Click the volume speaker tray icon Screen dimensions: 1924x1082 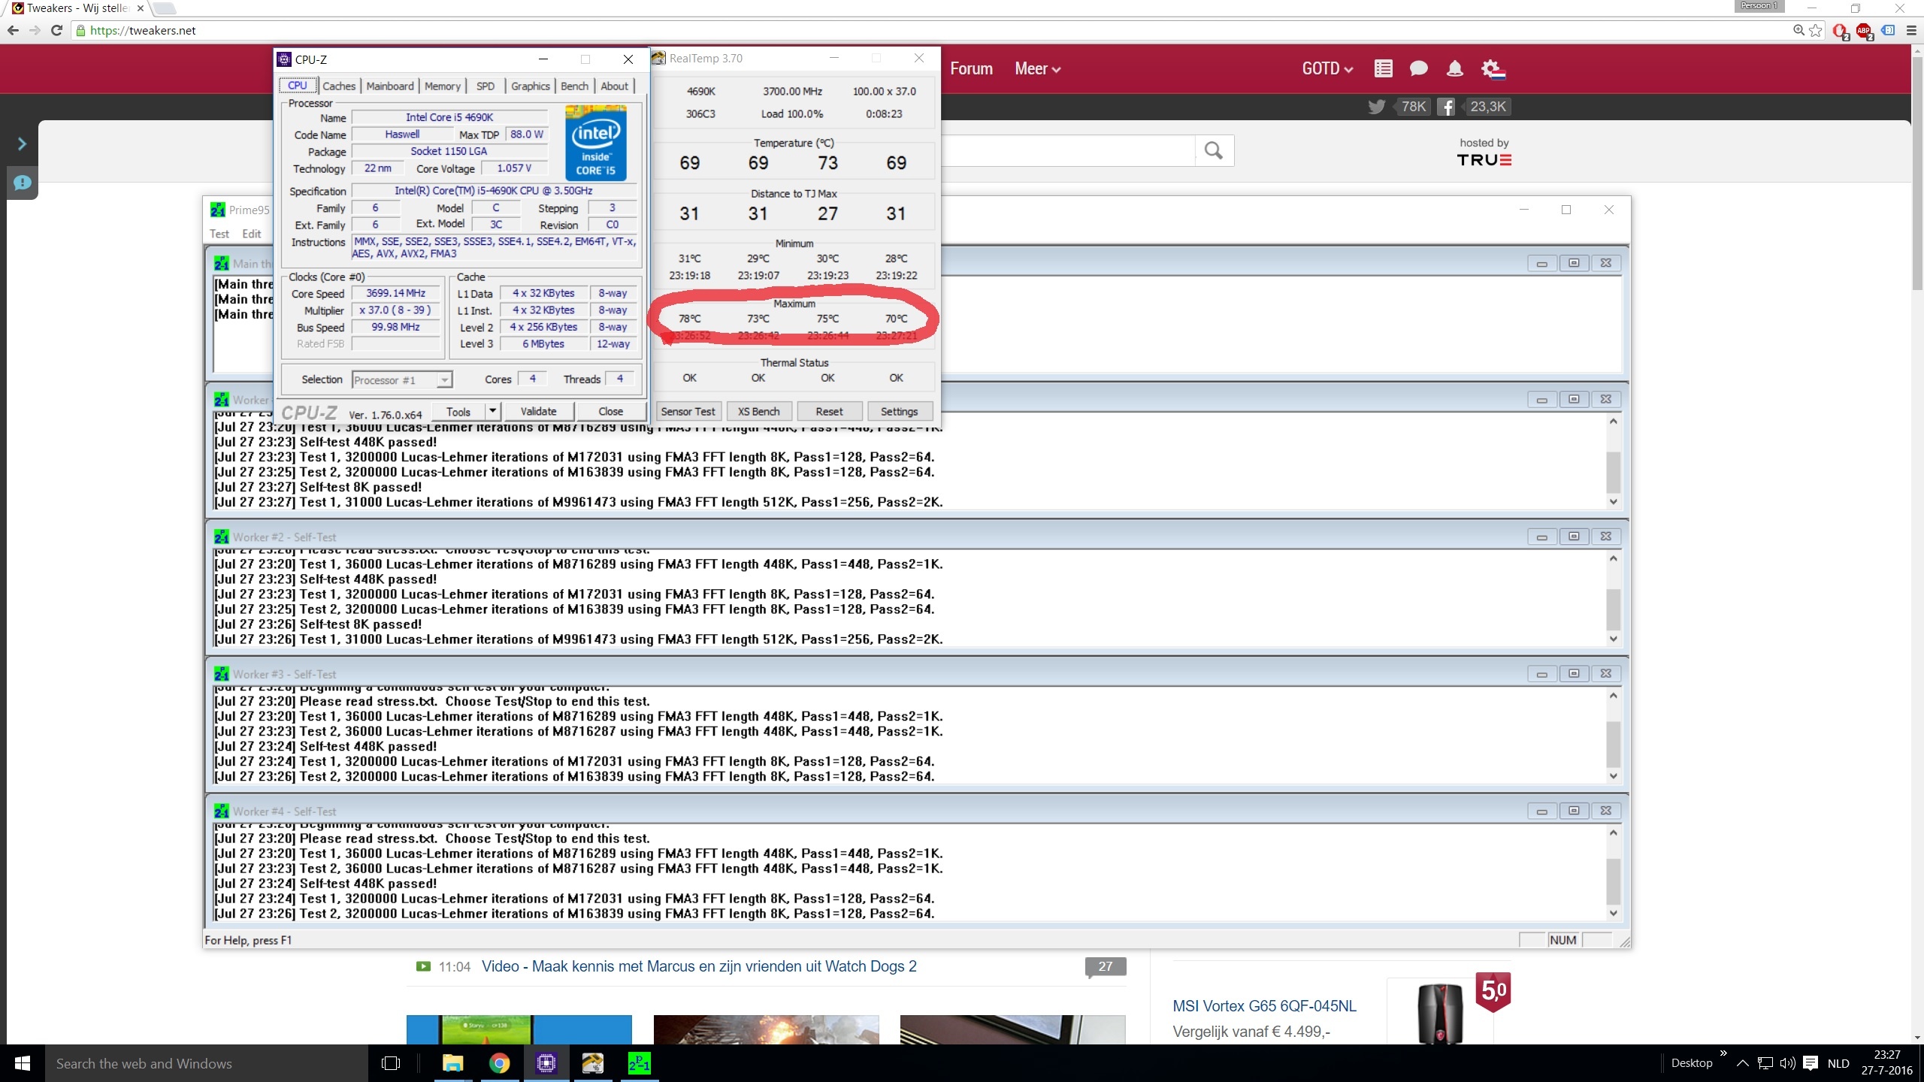(1787, 1063)
